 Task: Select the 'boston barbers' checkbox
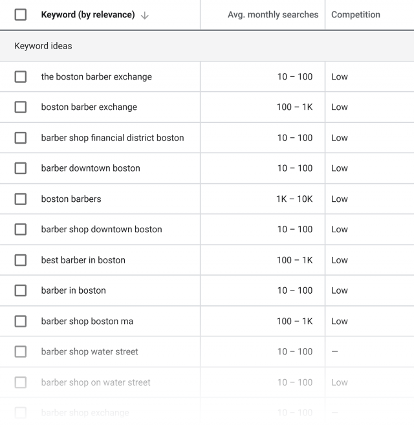pyautogui.click(x=21, y=199)
